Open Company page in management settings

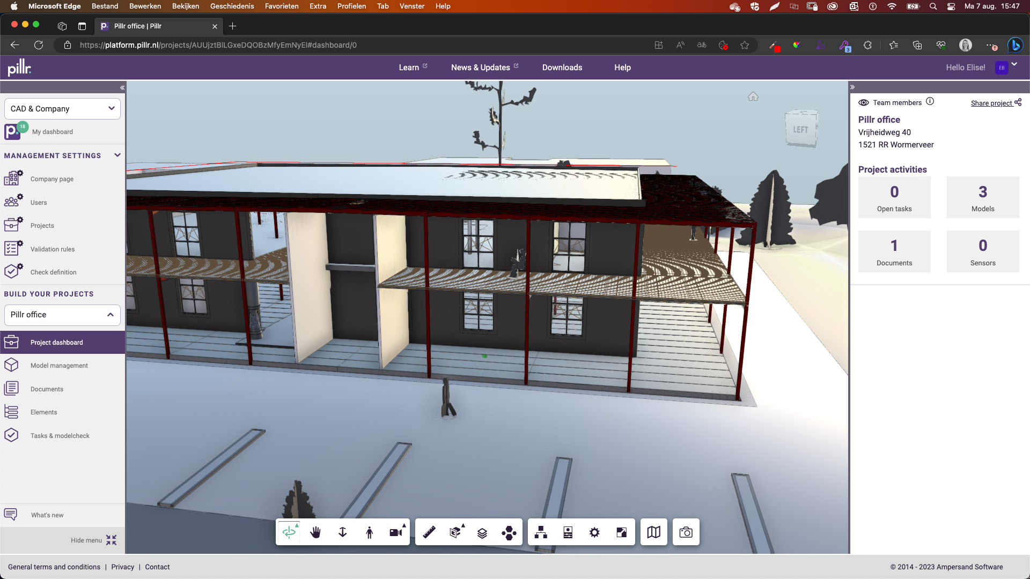[x=52, y=179]
